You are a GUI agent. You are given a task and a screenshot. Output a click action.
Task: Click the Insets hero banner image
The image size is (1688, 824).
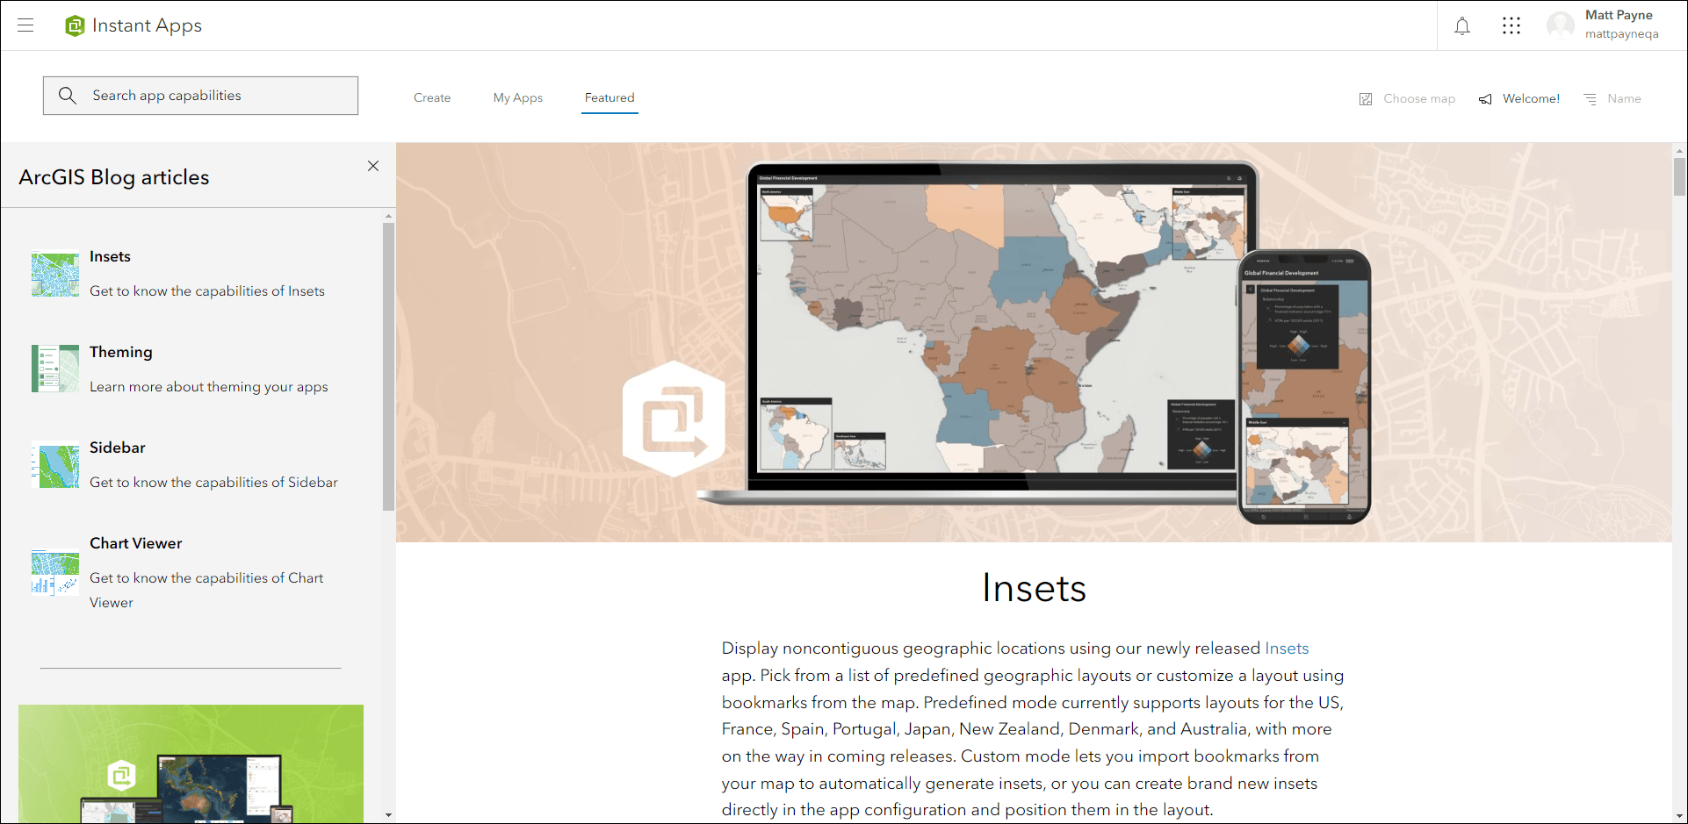point(1034,342)
